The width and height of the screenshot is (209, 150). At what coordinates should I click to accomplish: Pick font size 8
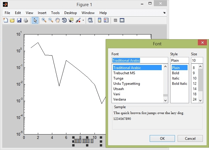tap(195, 68)
